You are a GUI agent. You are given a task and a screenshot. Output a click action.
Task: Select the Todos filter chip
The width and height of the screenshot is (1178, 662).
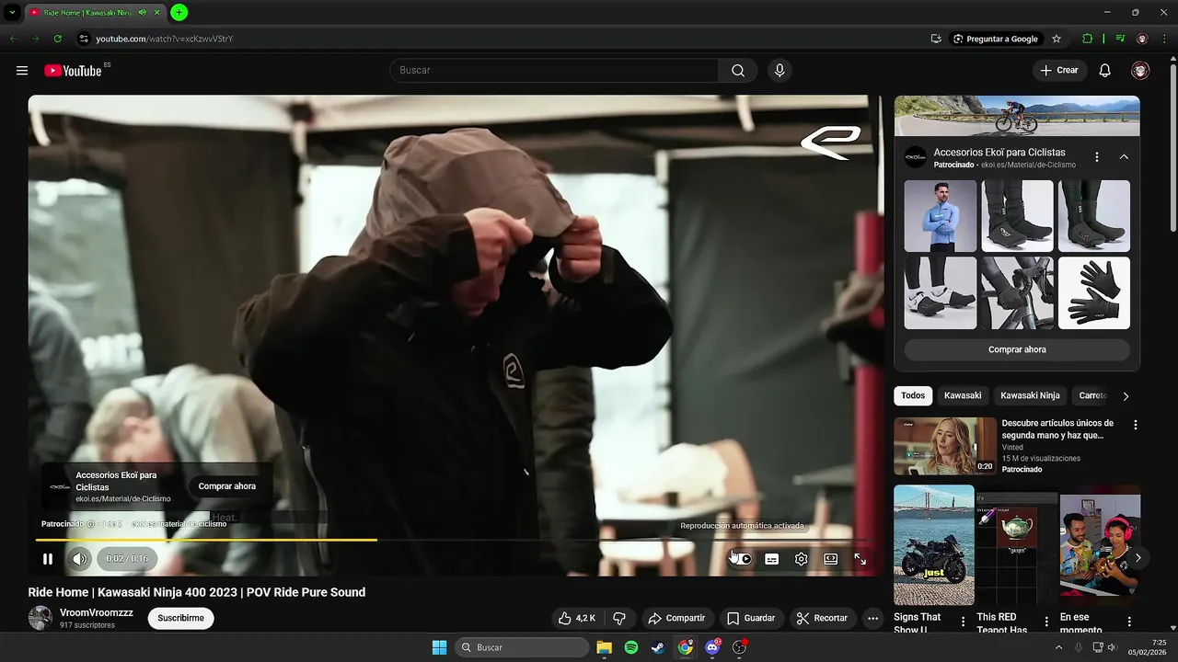click(913, 395)
